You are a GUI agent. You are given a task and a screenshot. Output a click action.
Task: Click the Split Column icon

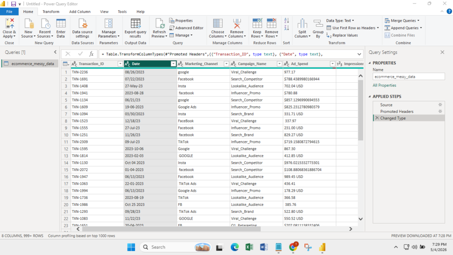click(x=302, y=24)
